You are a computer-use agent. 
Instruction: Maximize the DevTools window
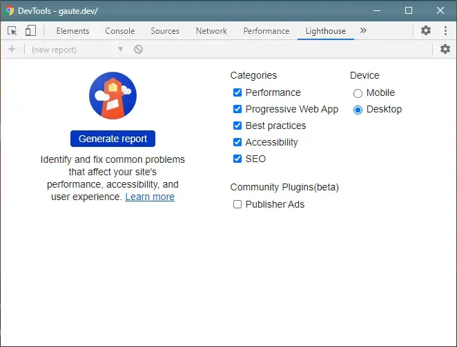point(409,11)
